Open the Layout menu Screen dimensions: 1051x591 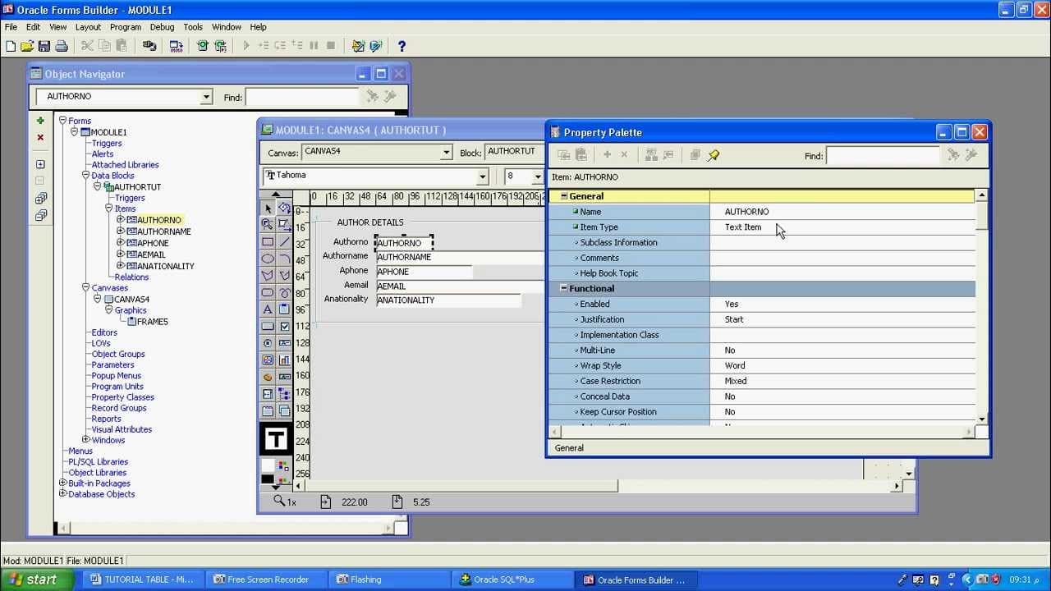pos(88,27)
